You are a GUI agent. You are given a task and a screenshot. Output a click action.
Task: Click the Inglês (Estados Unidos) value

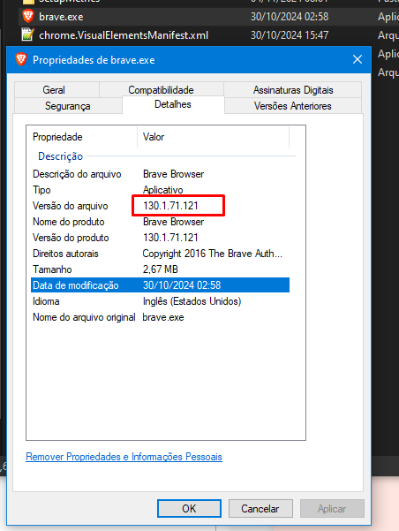click(x=192, y=301)
